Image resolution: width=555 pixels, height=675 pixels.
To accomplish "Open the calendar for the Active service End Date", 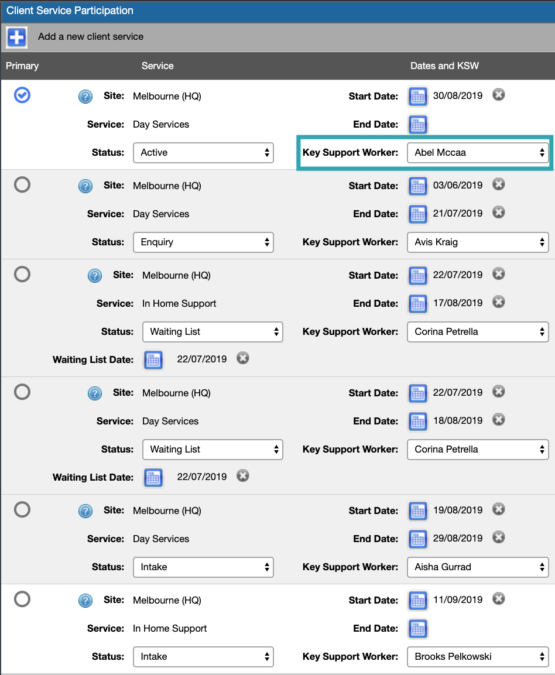I will (417, 125).
